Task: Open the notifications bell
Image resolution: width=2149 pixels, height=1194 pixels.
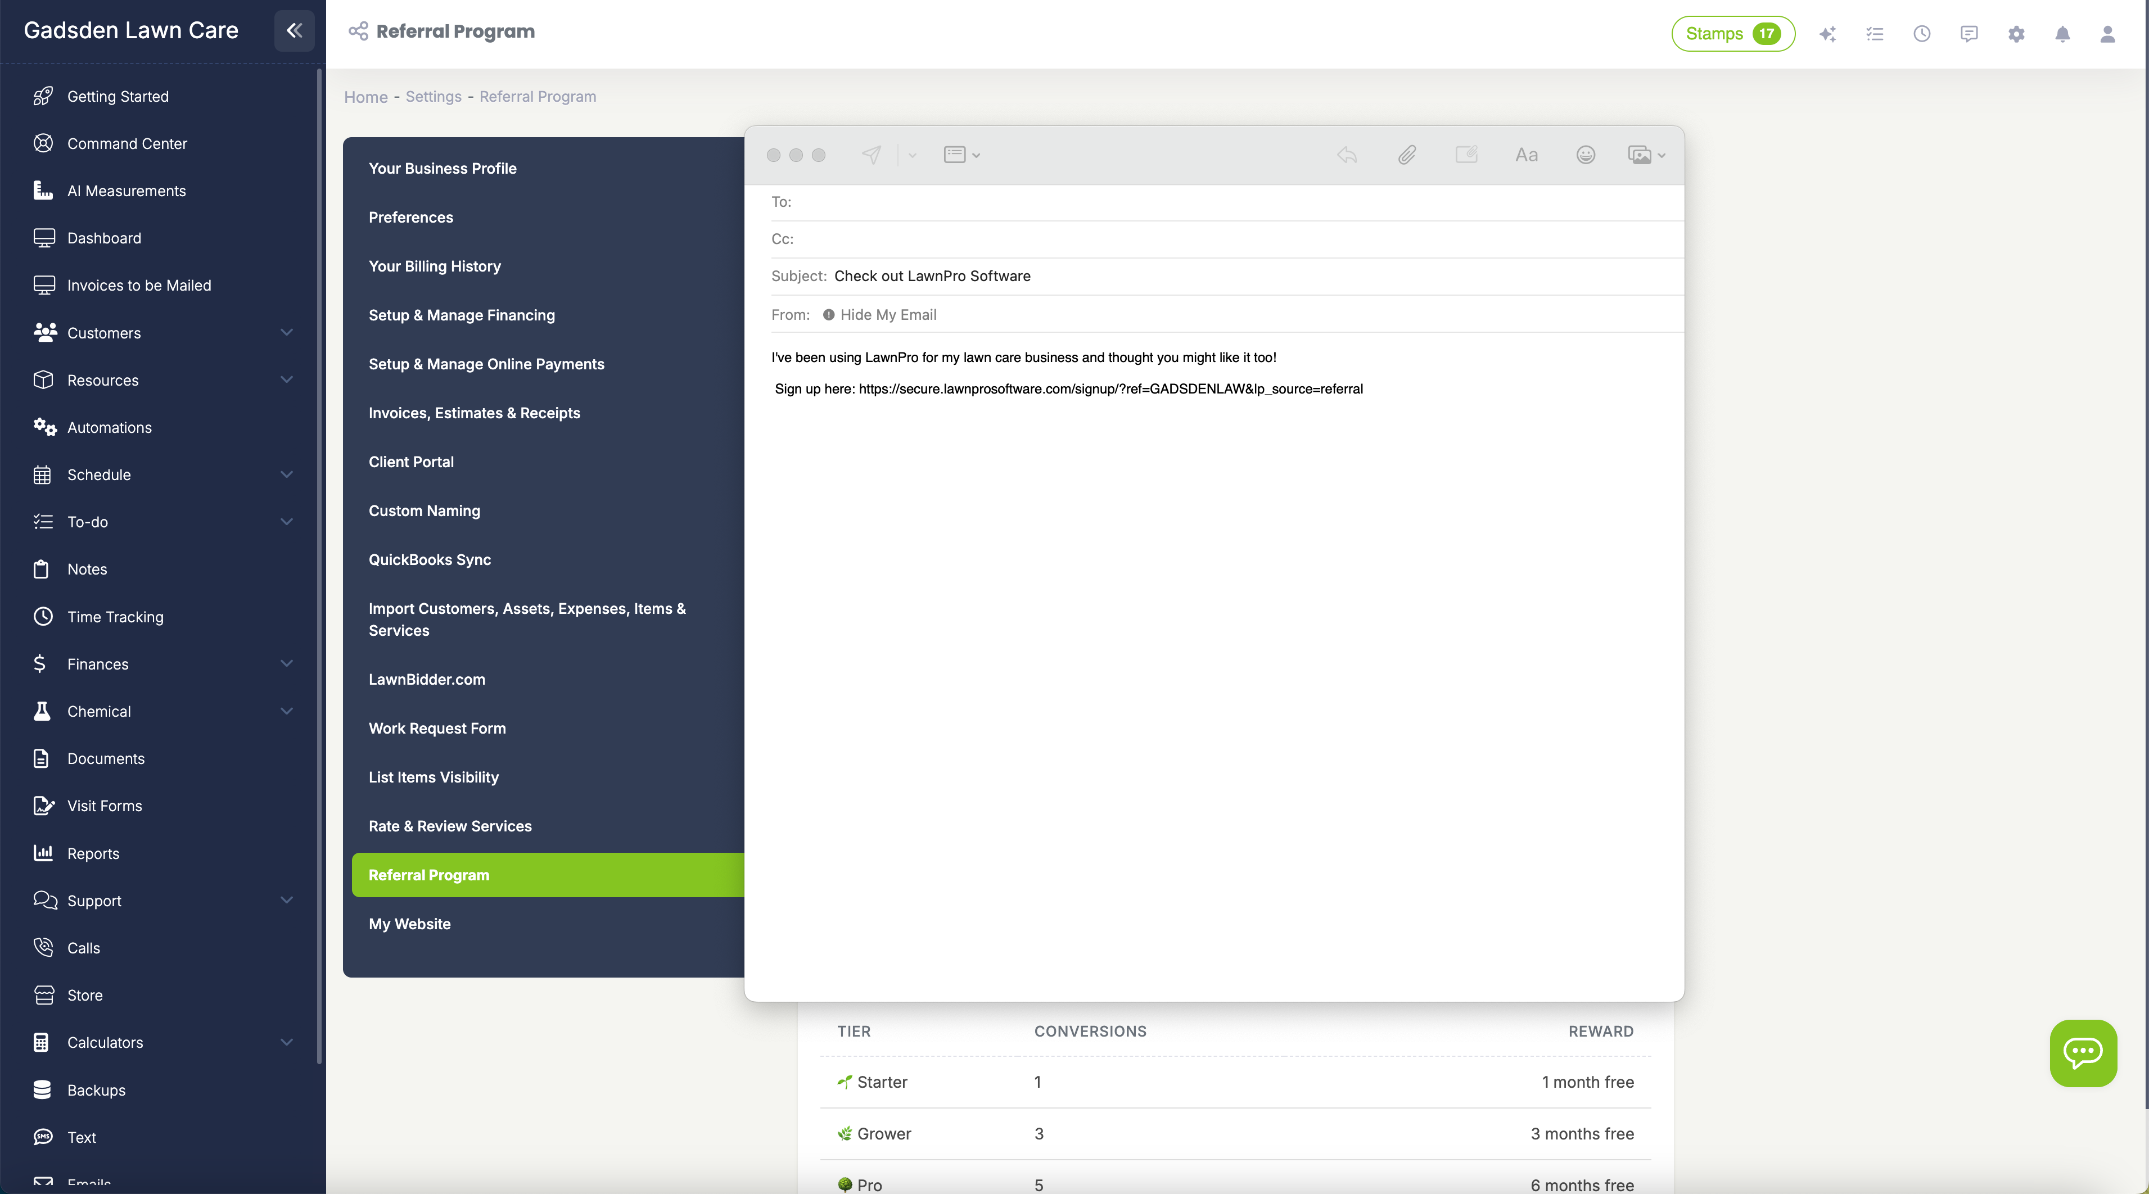Action: (x=2063, y=34)
